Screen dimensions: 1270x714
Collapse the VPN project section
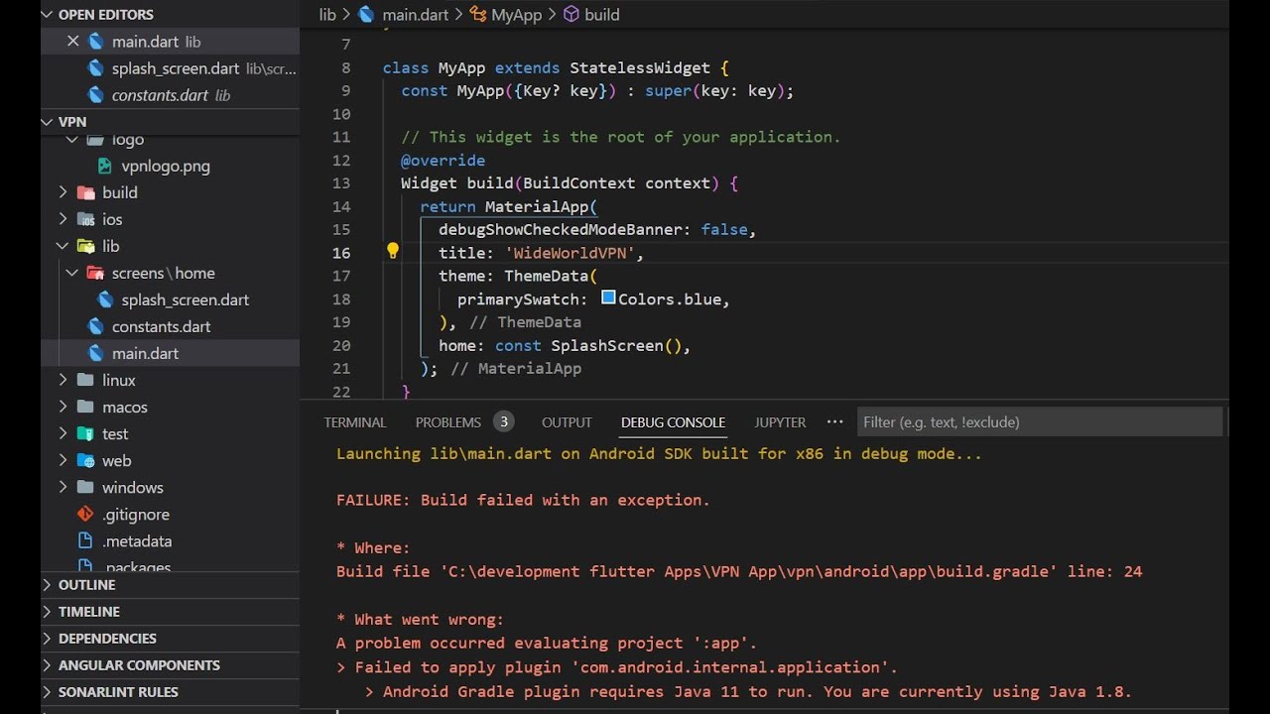(48, 121)
